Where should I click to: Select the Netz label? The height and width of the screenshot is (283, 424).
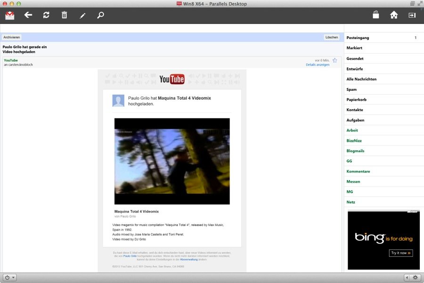coord(384,202)
